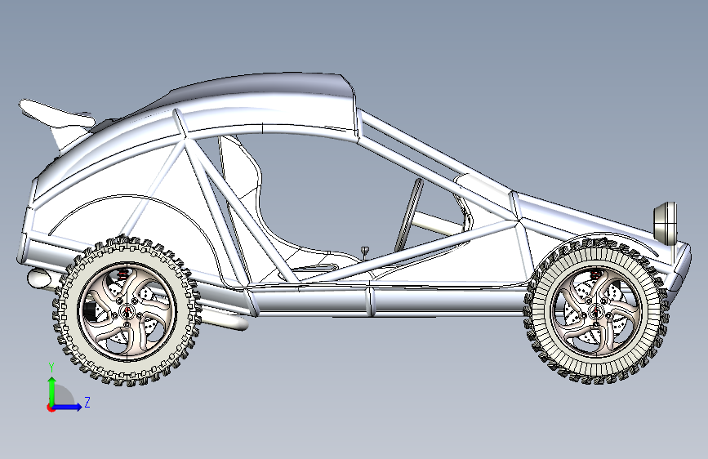Select the muffler tube behind rear wheel
The width and height of the screenshot is (708, 459).
click(225, 319)
